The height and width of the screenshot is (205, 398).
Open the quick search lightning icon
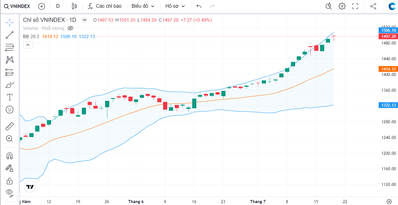pyautogui.click(x=329, y=6)
